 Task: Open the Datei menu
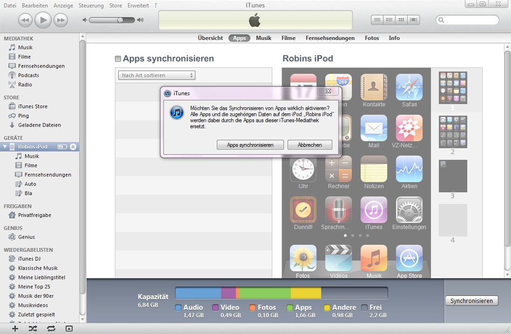click(x=10, y=6)
